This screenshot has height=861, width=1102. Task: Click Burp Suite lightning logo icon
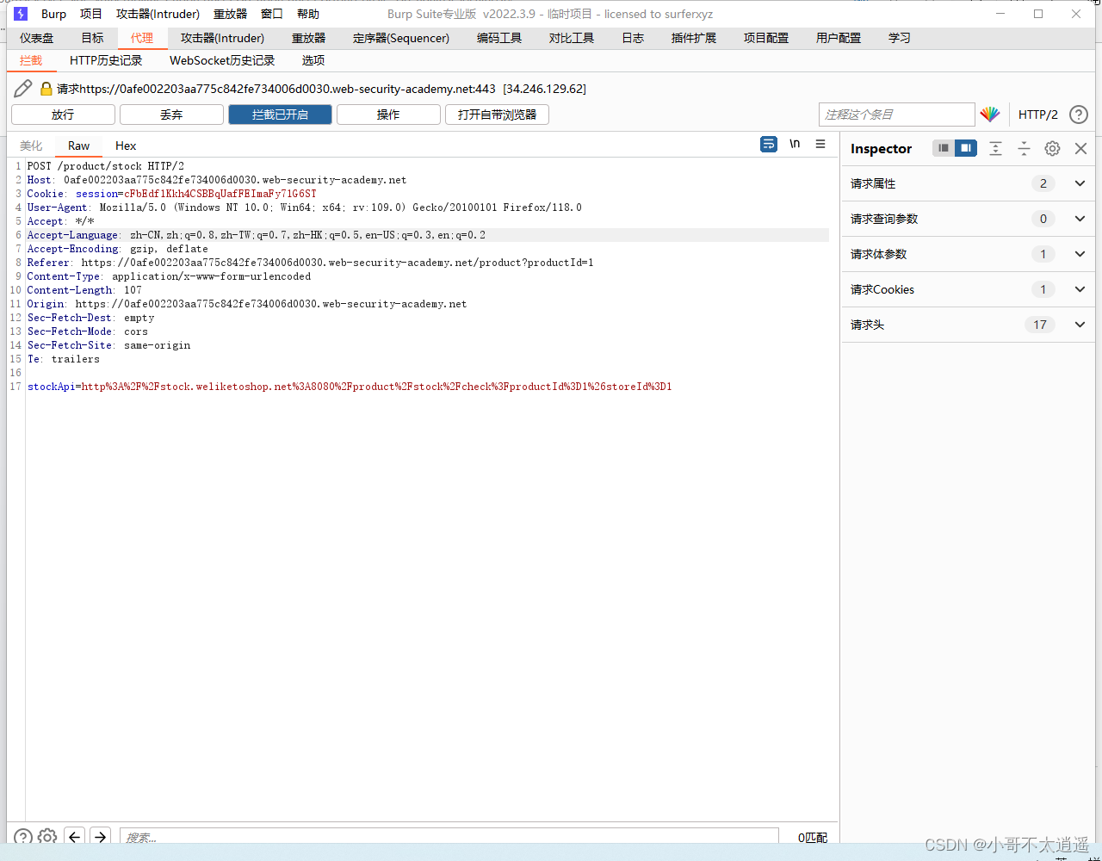pyautogui.click(x=21, y=14)
